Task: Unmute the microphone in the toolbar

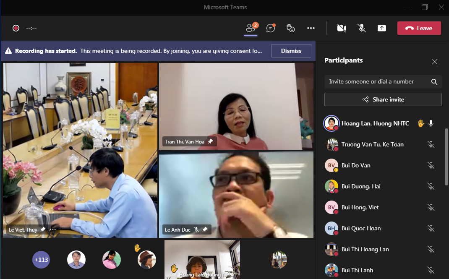Action: 362,28
